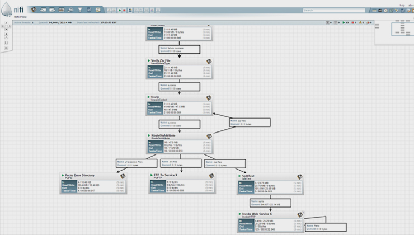Click the success connection between Verify Zip File and Unzip

[x=179, y=87]
